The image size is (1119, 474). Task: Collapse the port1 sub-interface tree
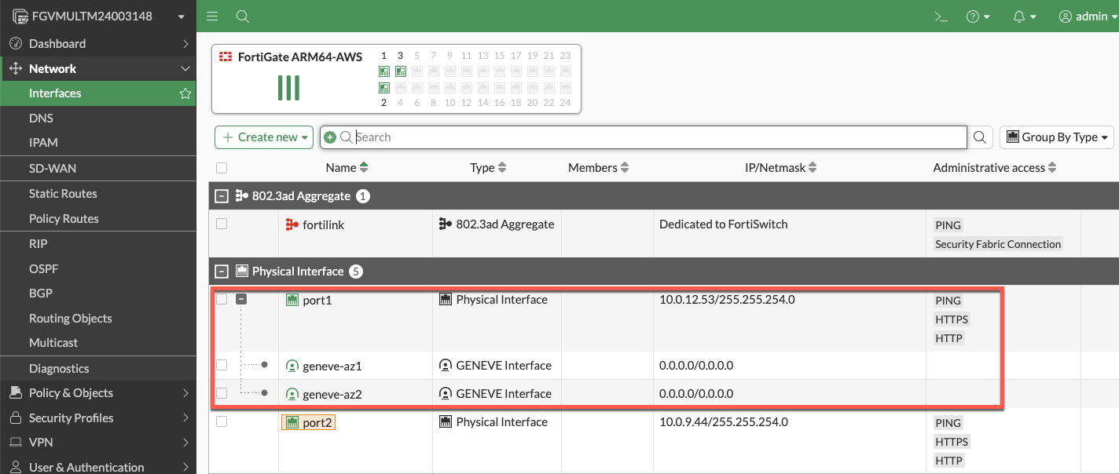[x=243, y=300]
